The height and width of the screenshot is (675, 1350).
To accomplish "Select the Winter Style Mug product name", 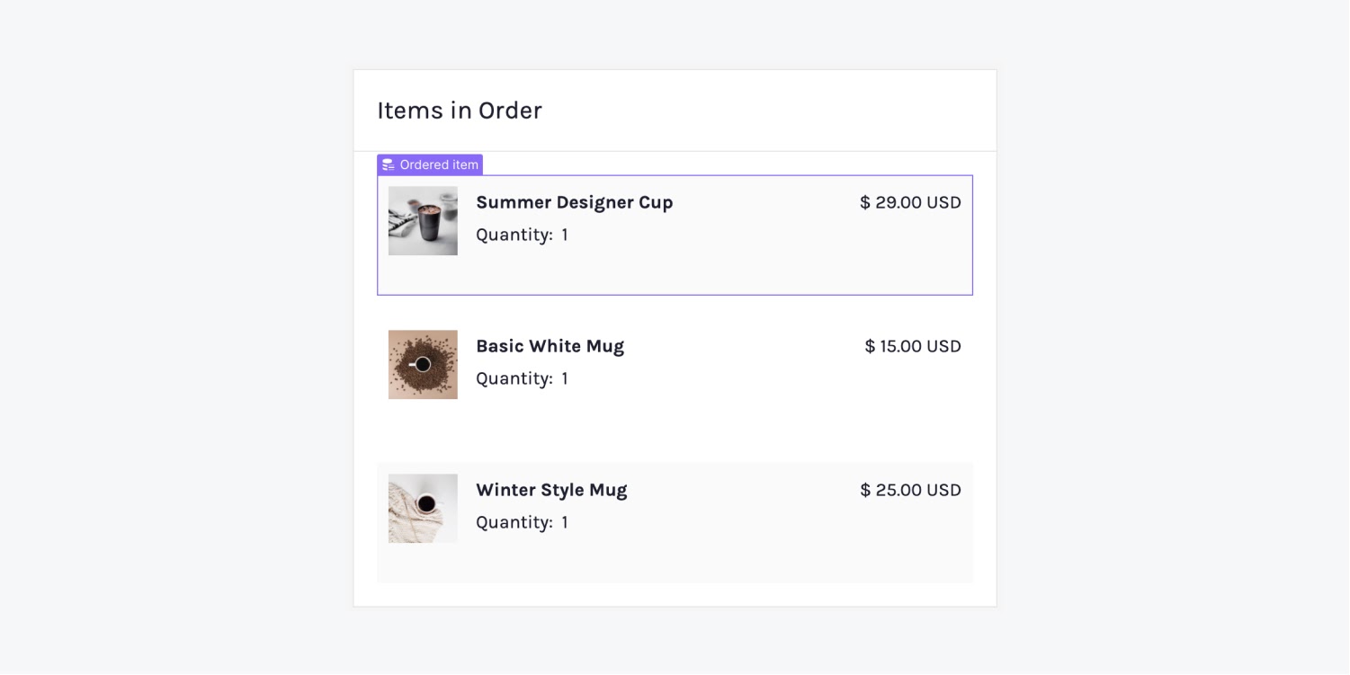I will click(551, 490).
